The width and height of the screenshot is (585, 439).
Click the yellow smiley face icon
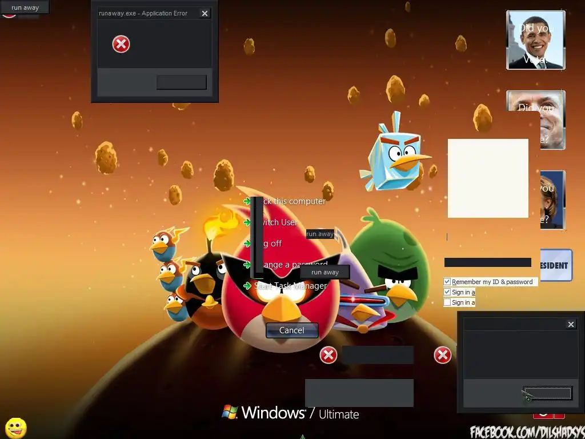point(15,428)
